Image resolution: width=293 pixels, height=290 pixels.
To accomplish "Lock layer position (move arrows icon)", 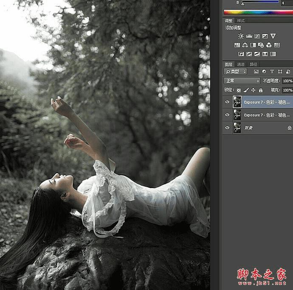I will coord(253,90).
